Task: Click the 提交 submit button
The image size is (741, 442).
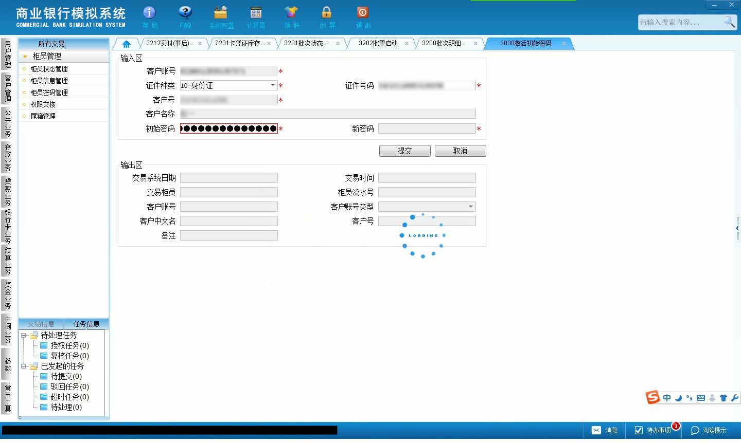Action: click(x=405, y=151)
